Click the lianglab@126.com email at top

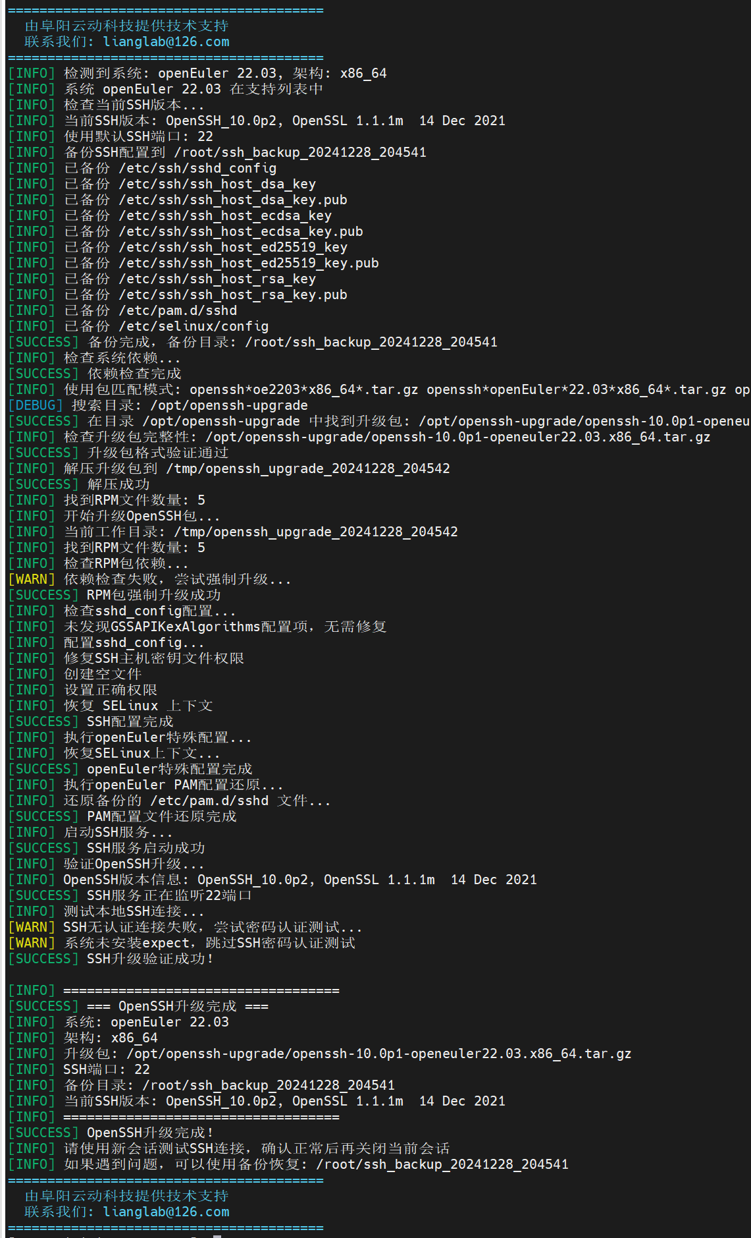pyautogui.click(x=166, y=42)
